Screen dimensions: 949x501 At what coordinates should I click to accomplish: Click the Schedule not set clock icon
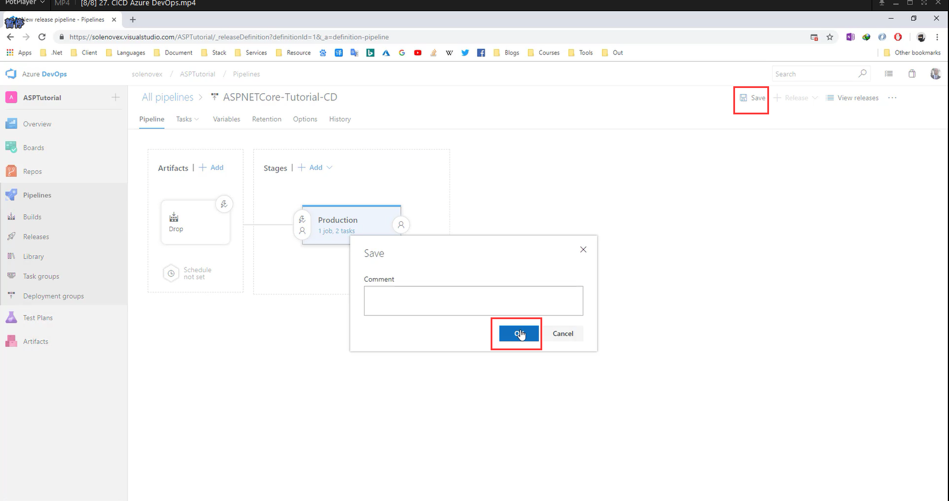(x=171, y=273)
